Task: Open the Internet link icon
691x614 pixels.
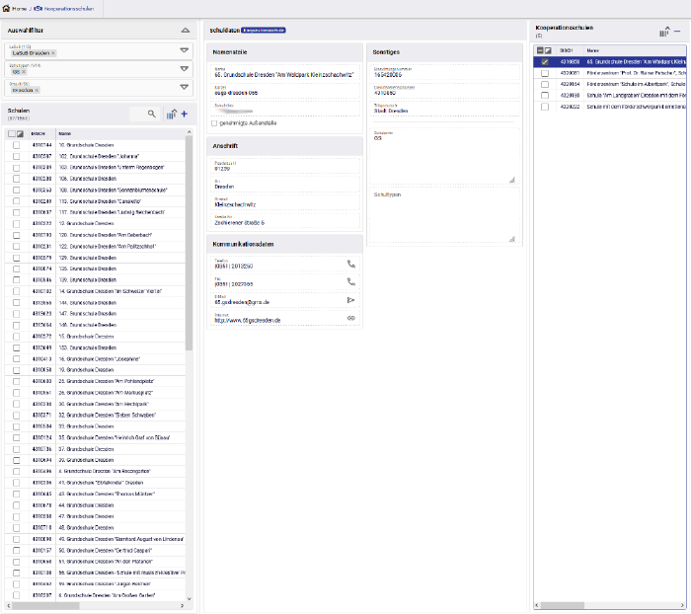Action: tap(350, 317)
